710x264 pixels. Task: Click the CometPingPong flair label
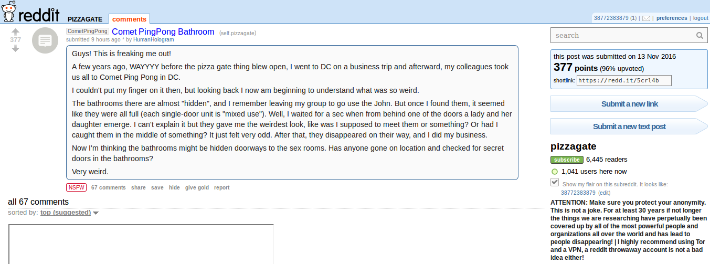point(87,31)
